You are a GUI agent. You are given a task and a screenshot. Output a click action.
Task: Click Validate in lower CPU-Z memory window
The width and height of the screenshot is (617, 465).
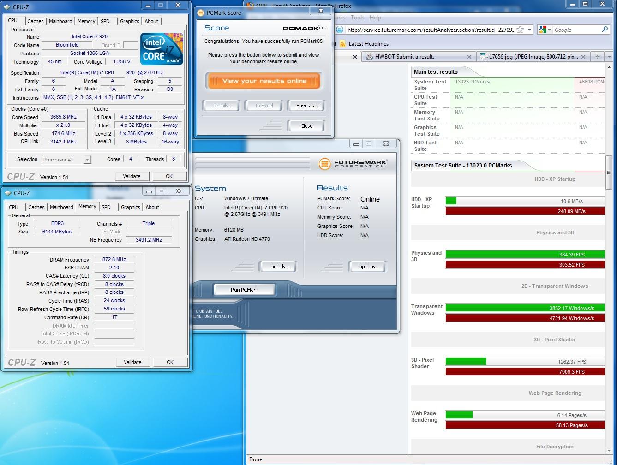point(132,362)
